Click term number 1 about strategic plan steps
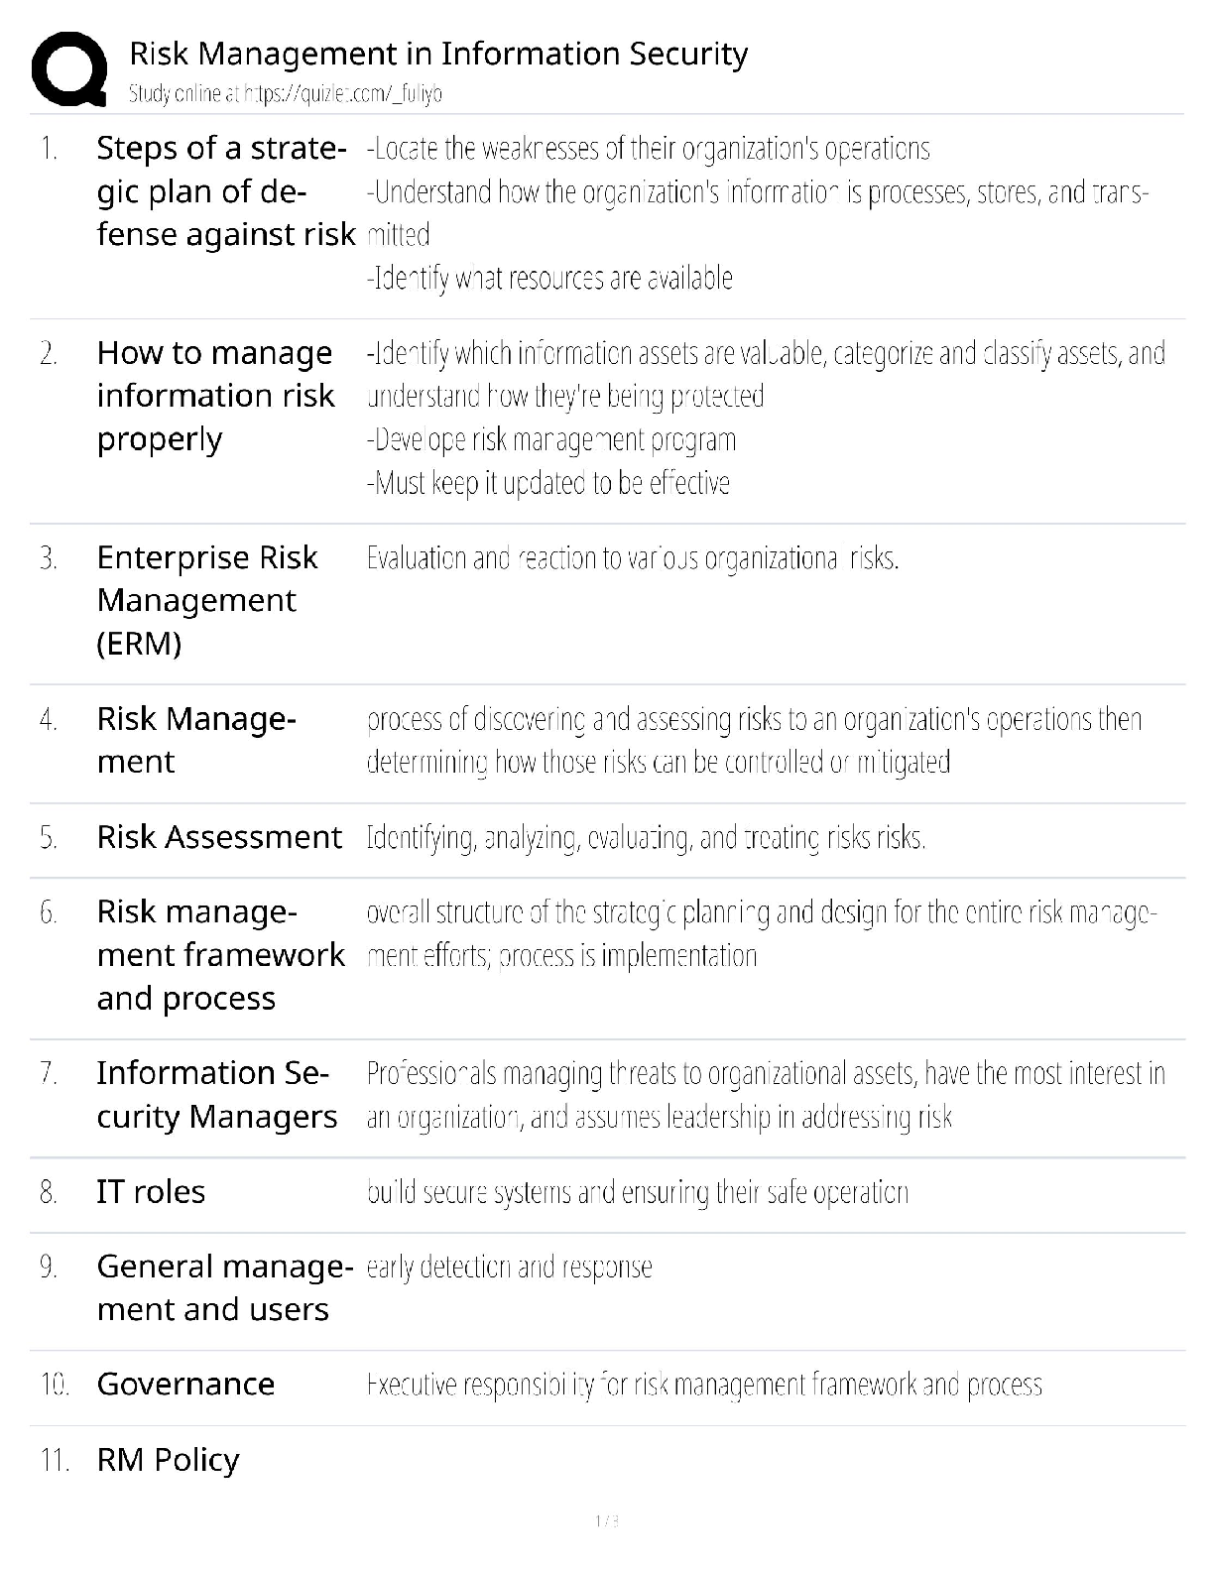The height and width of the screenshot is (1571, 1214). [x=224, y=190]
